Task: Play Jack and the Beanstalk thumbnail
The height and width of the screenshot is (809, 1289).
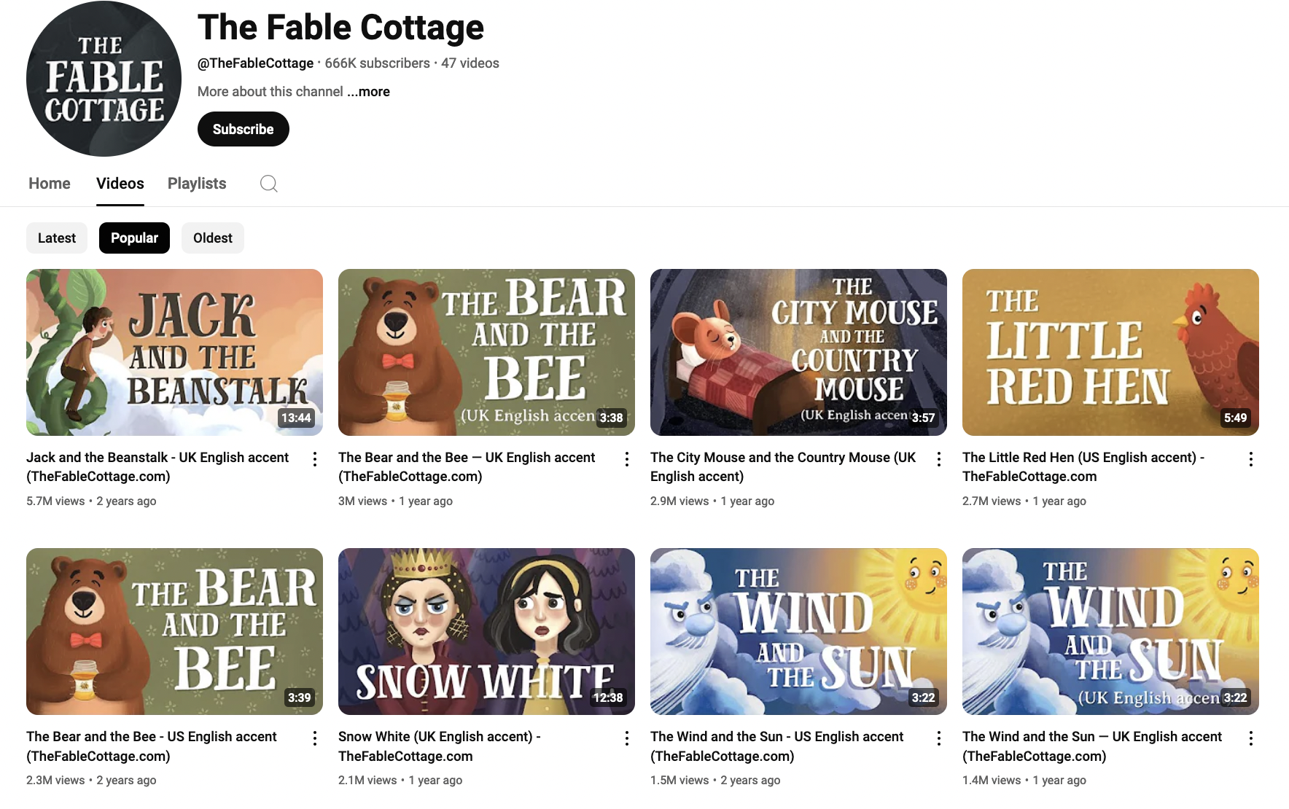Action: coord(174,352)
